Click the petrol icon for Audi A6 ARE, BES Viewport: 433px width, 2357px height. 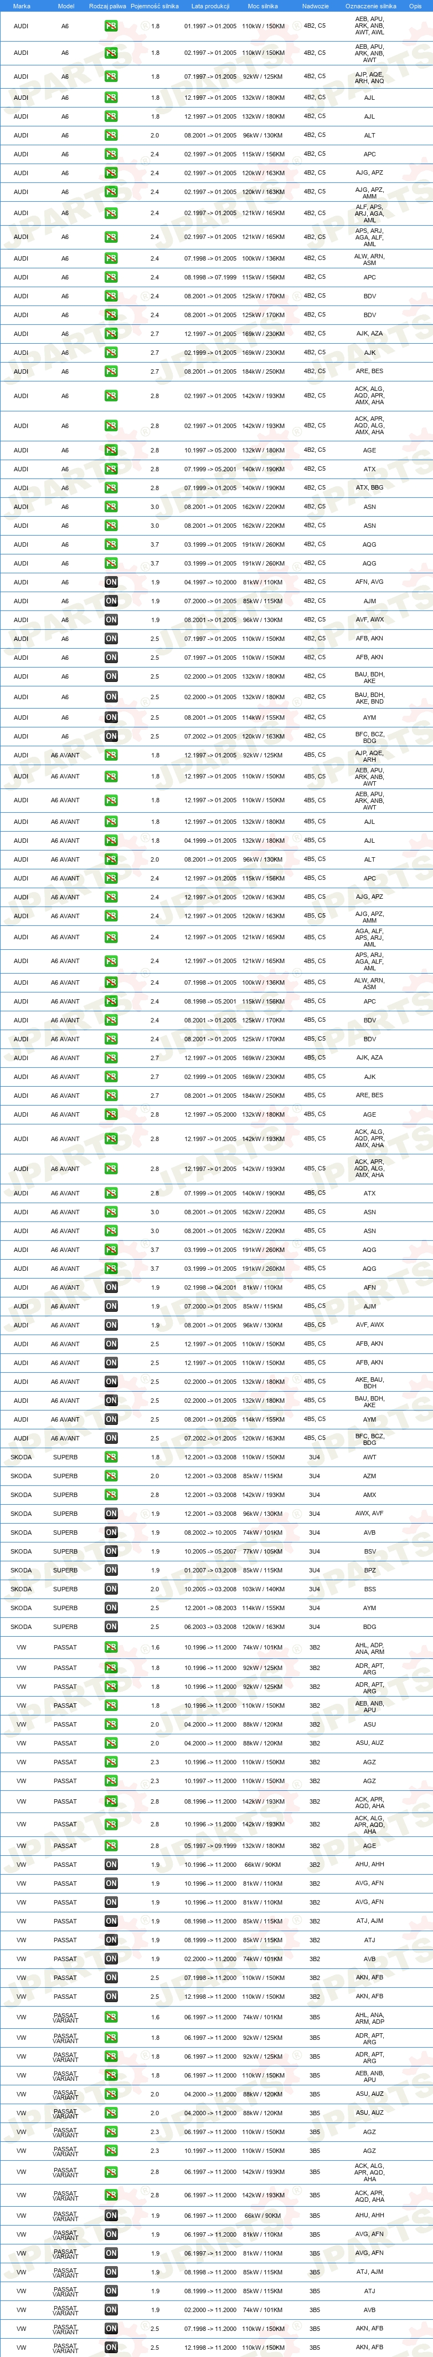[x=111, y=371]
